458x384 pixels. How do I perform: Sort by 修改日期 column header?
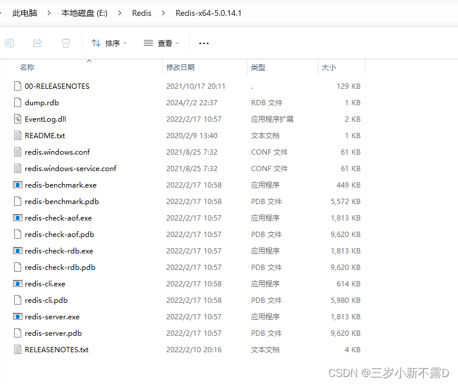(180, 68)
